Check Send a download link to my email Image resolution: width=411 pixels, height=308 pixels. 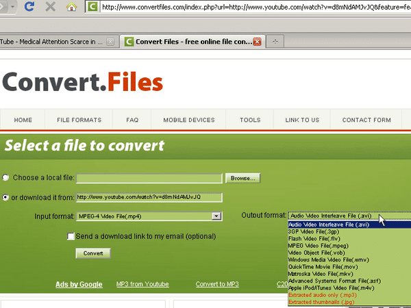point(71,236)
